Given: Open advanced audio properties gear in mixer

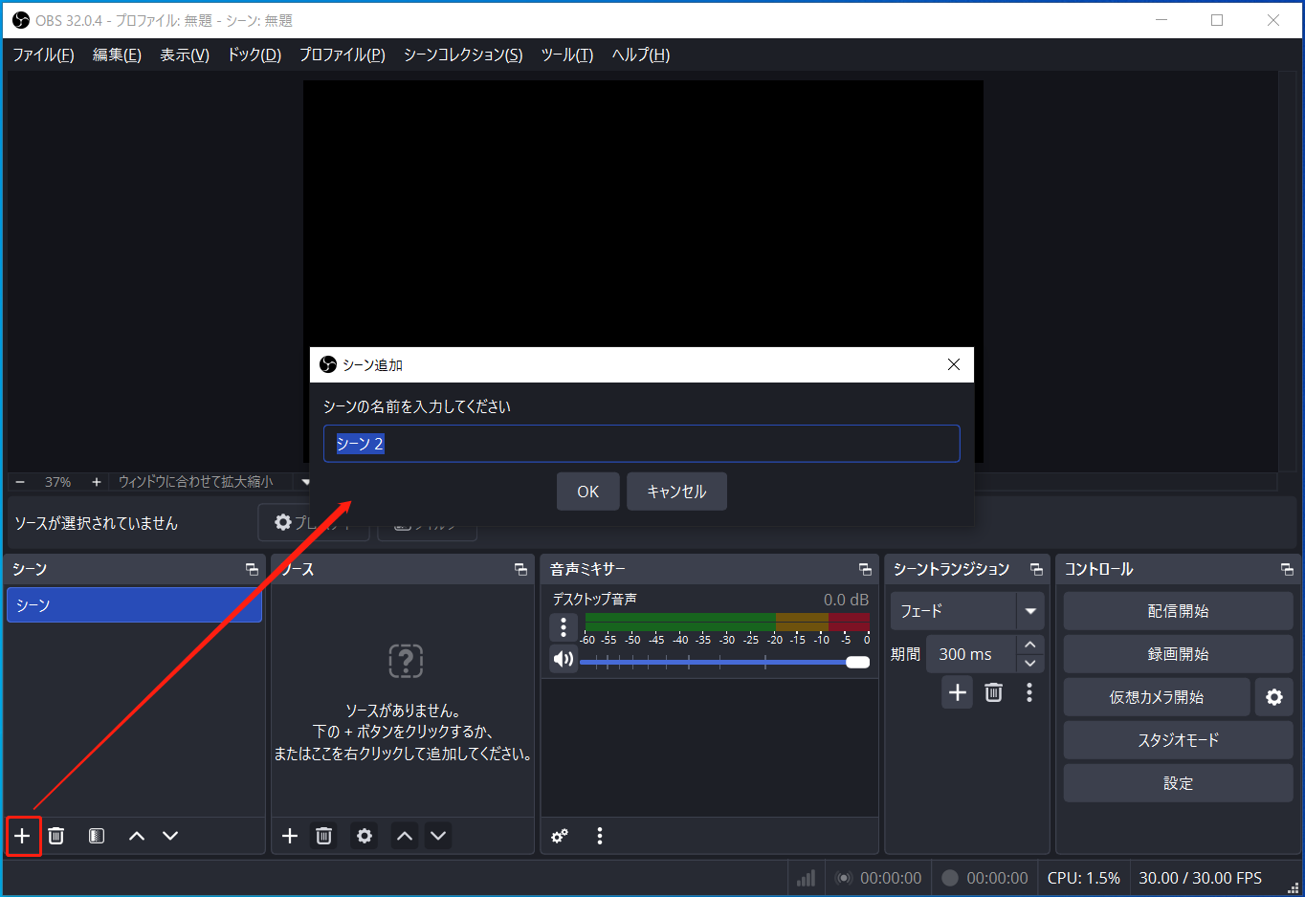Looking at the screenshot, I should pos(559,835).
